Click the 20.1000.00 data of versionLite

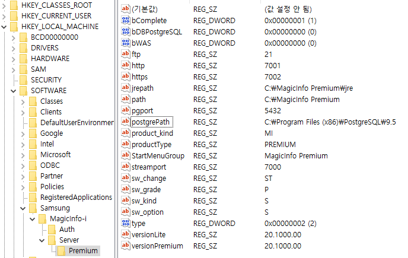click(283, 234)
